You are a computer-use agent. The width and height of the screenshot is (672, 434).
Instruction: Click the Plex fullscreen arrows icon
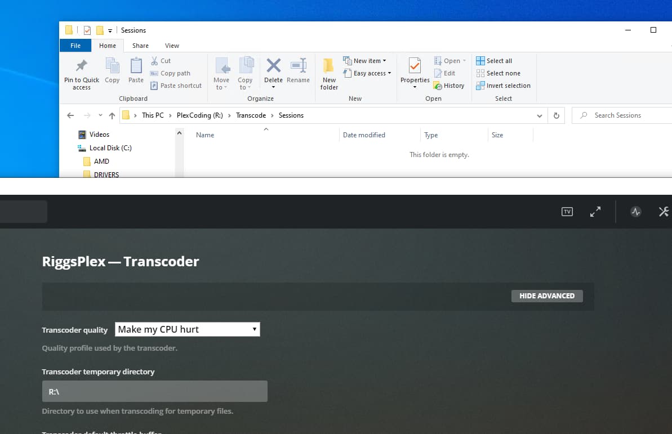[595, 212]
